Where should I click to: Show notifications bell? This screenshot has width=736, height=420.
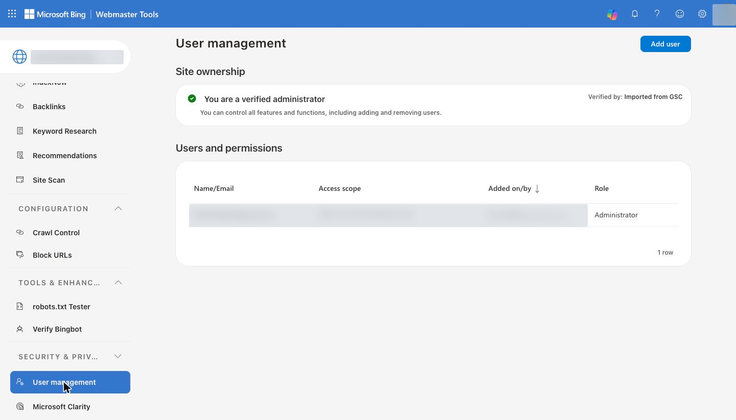[x=635, y=14]
